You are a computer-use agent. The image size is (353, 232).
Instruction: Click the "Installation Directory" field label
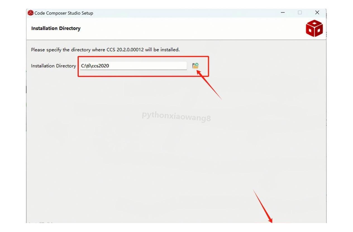[53, 66]
